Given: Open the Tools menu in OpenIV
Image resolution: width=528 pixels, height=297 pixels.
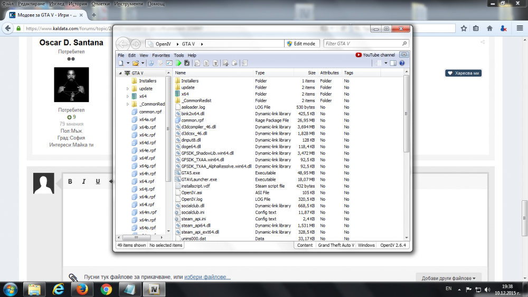Looking at the screenshot, I should coord(179,55).
